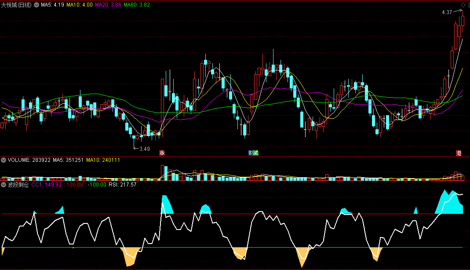Click the red 港 event marker
The width and height of the screenshot is (470, 270).
pyautogui.click(x=459, y=153)
